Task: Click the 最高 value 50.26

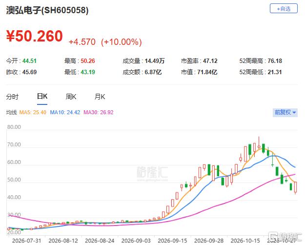Action: [88, 61]
